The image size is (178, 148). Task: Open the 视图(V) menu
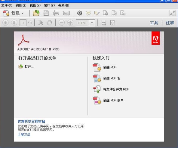pyautogui.click(x=35, y=5)
